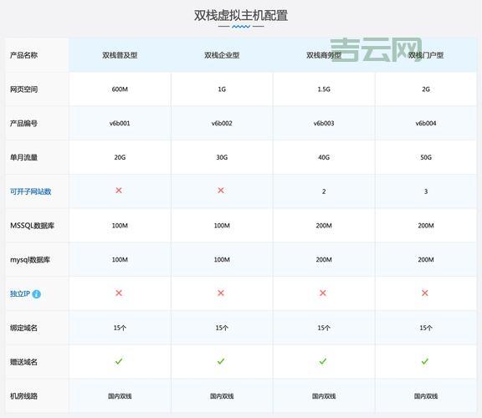Click 国内双线 for 双栈商务型
Image resolution: width=482 pixels, height=418 pixels.
[324, 396]
